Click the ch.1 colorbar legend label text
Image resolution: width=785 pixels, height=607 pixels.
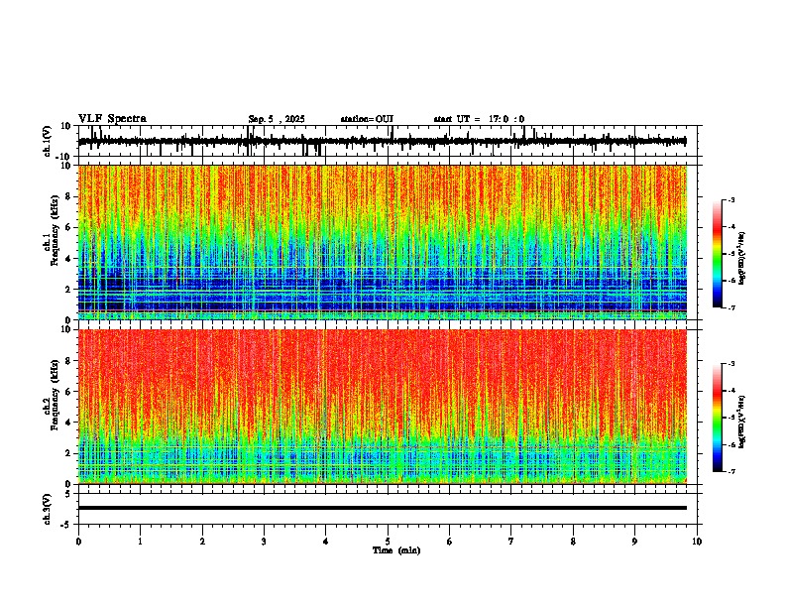click(742, 259)
